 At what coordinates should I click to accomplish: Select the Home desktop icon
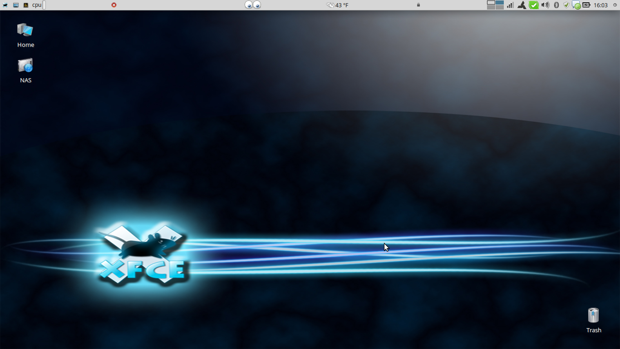pyautogui.click(x=25, y=30)
